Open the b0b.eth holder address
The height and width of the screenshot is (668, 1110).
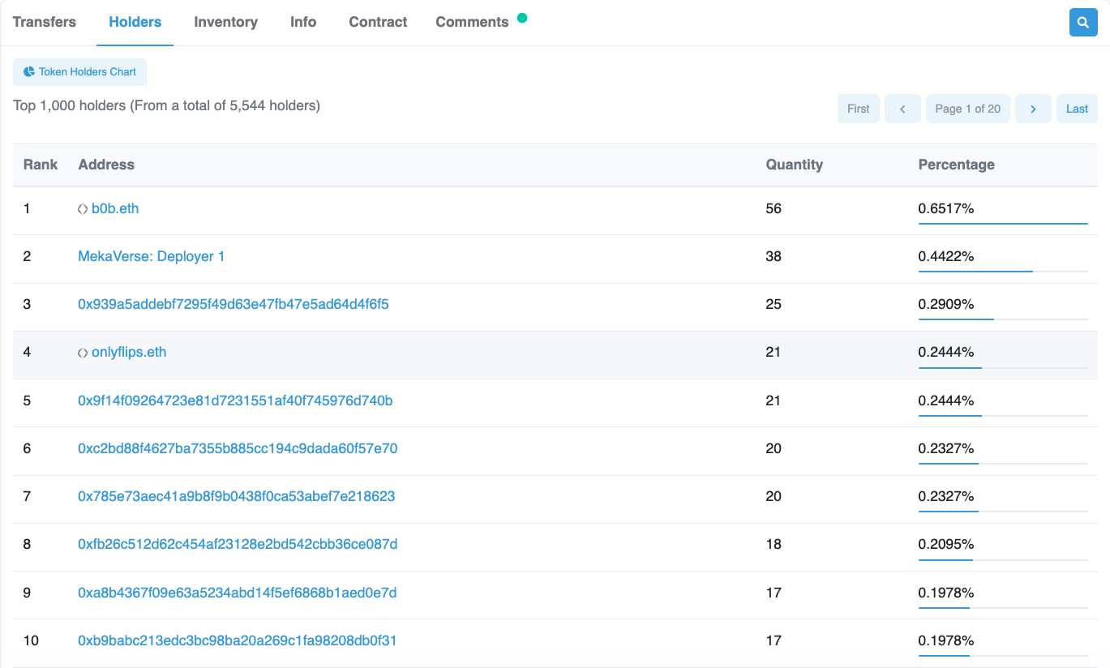click(115, 208)
